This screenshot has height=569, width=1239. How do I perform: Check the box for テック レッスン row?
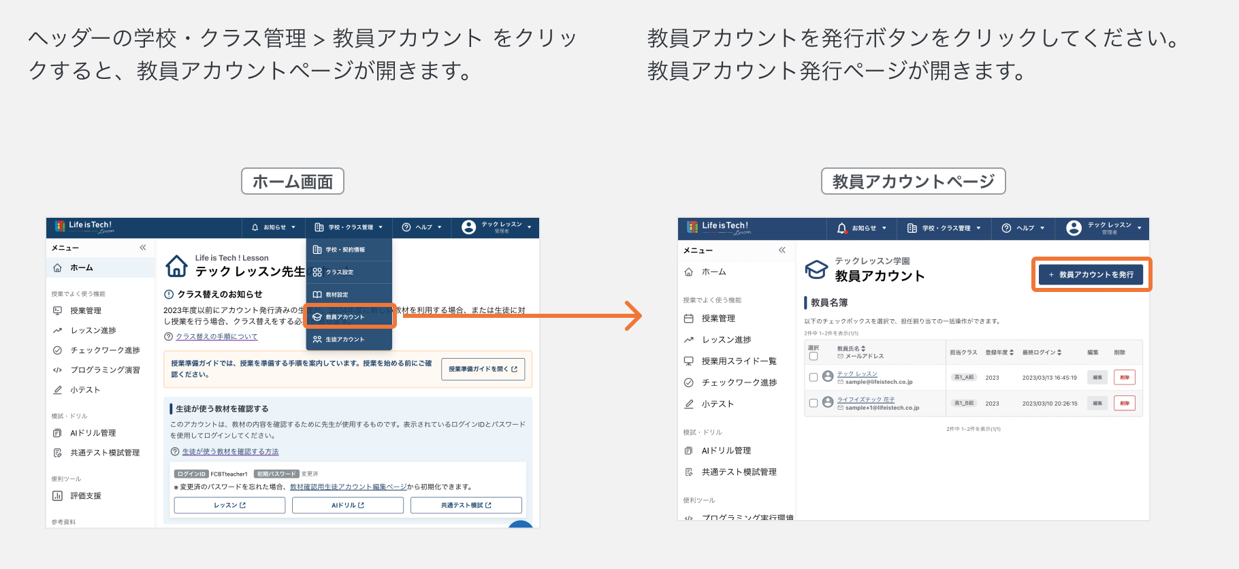813,377
